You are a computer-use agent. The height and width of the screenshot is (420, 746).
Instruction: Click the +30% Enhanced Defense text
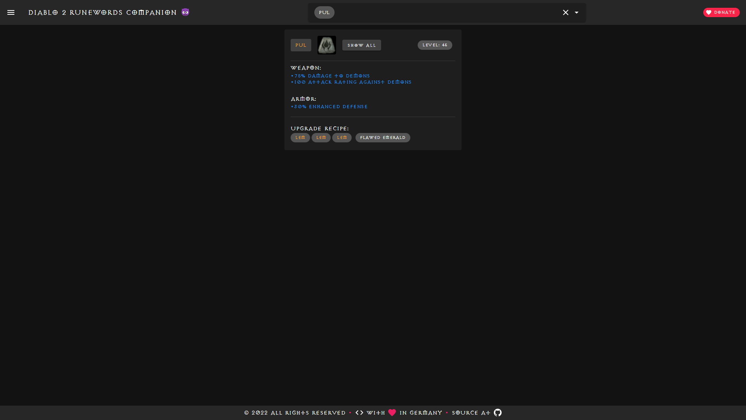pos(329,107)
